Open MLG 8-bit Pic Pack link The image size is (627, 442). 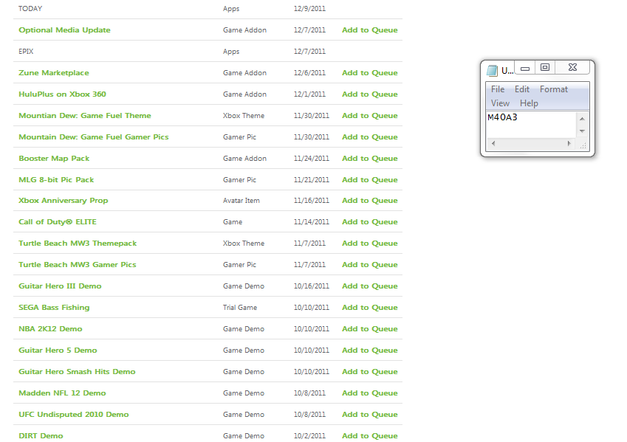(56, 180)
